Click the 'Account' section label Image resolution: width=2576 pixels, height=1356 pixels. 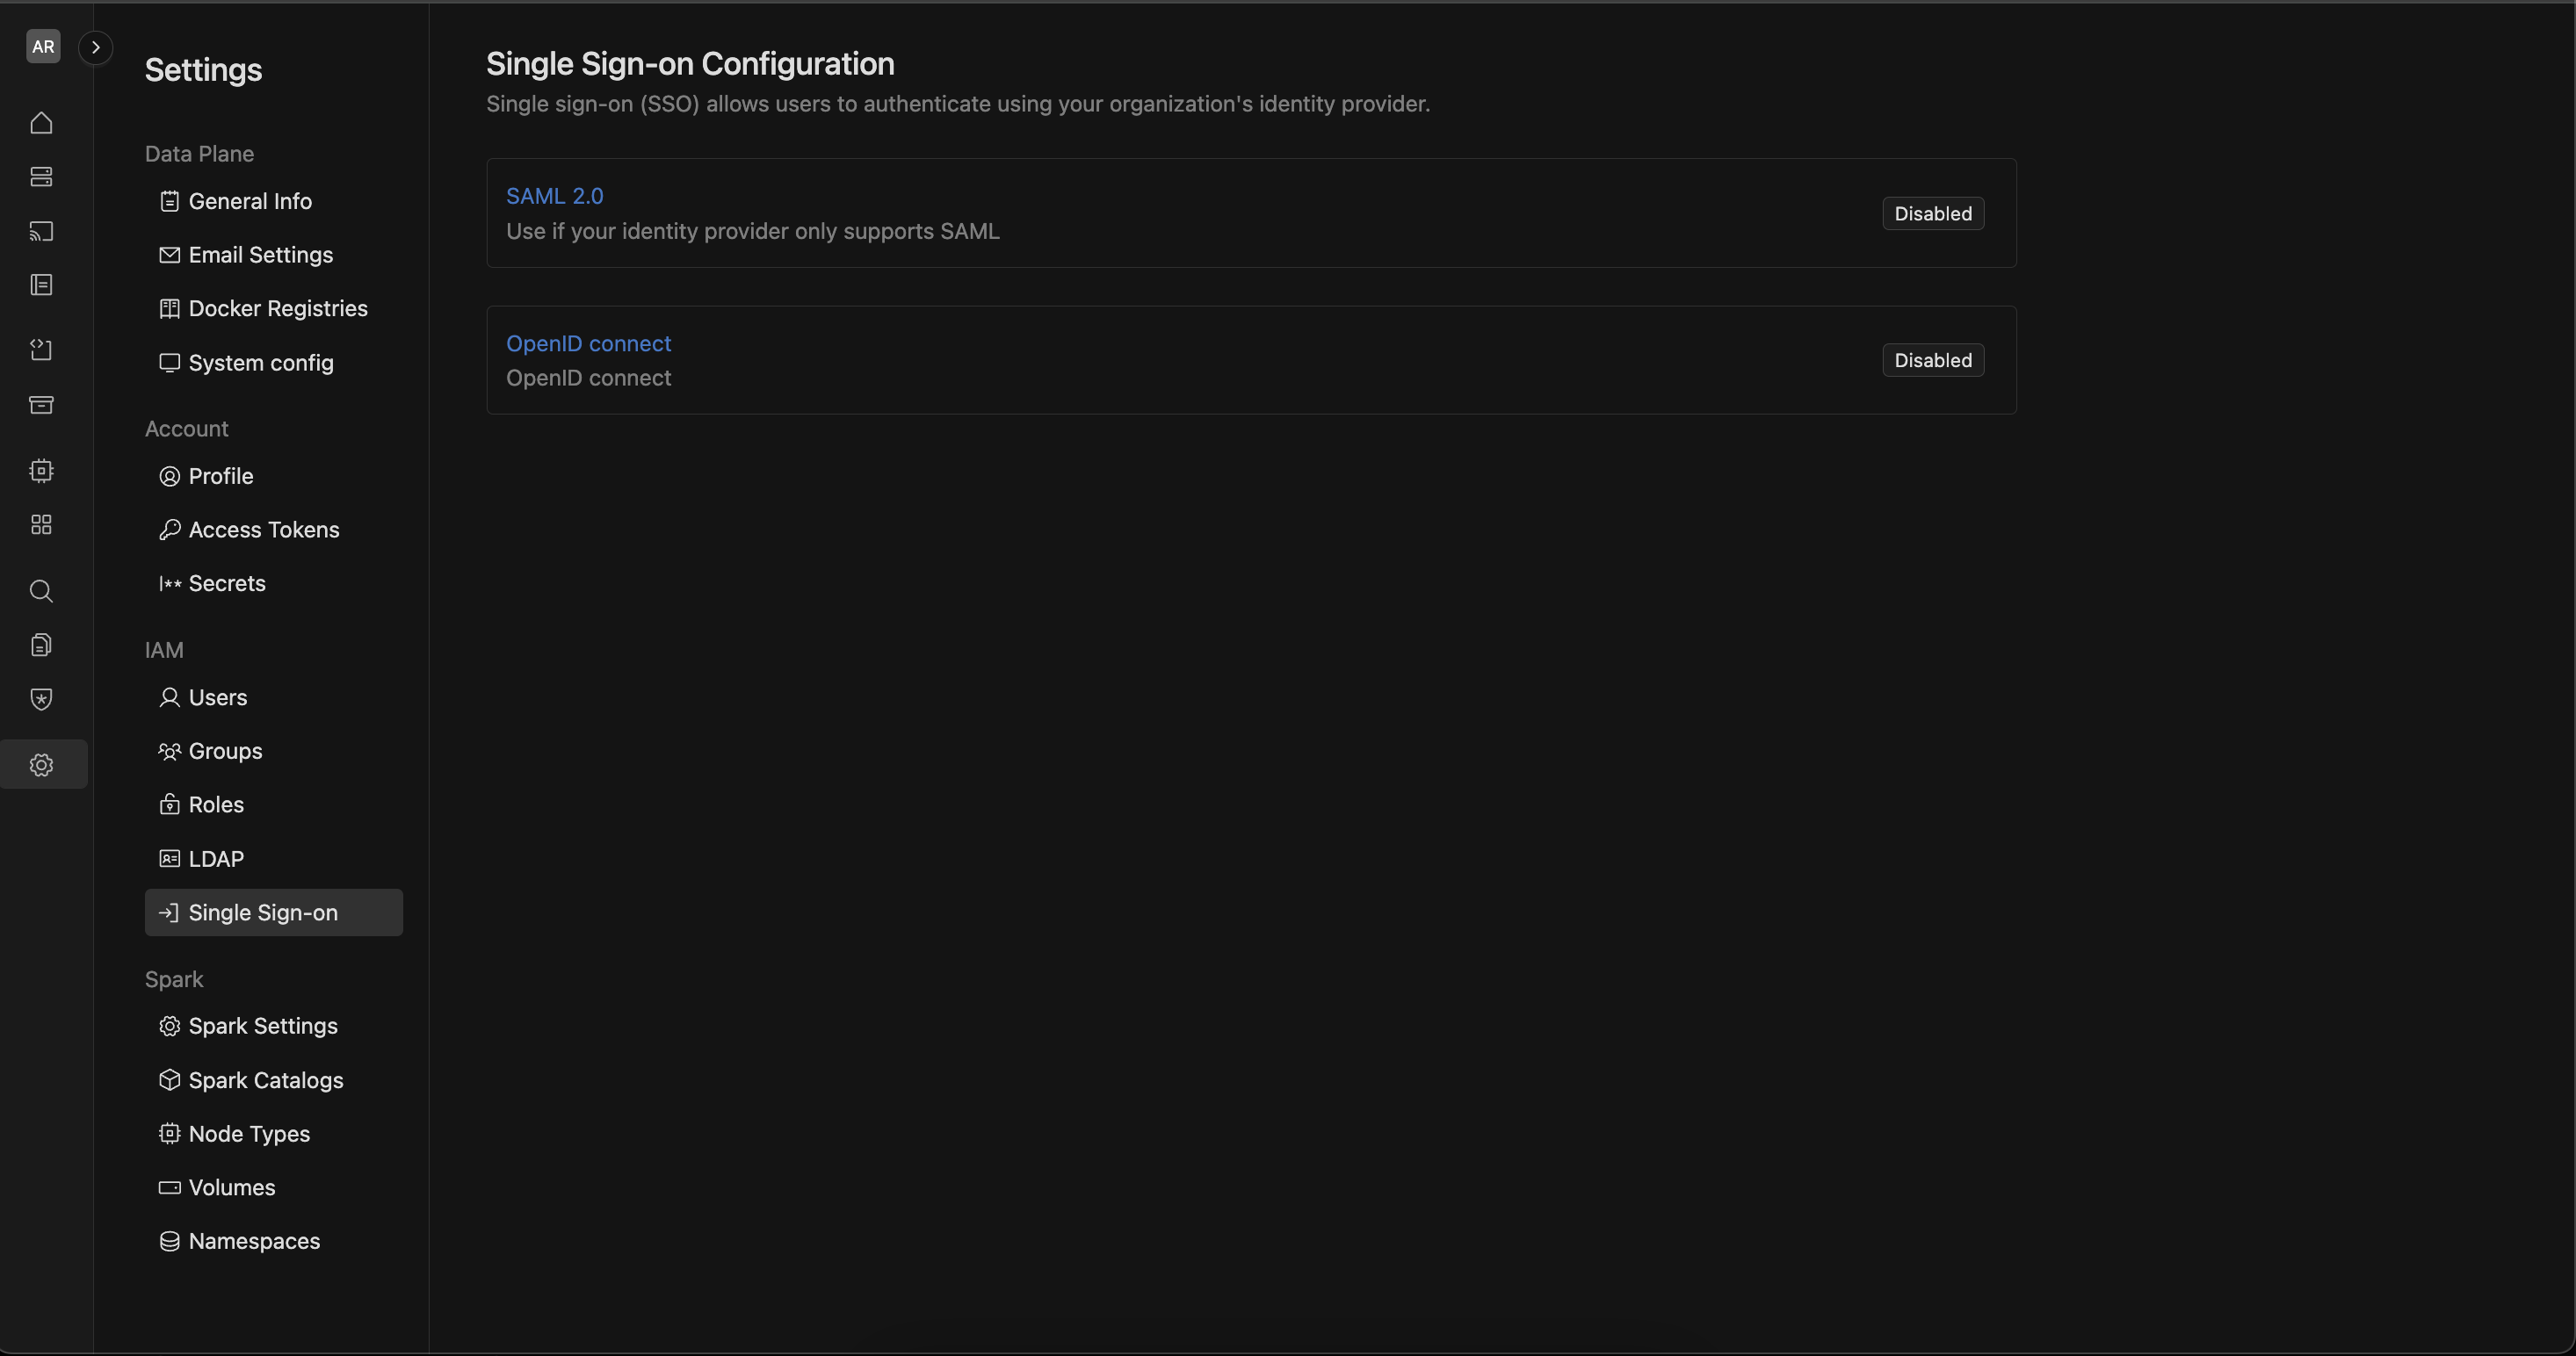[x=187, y=429]
